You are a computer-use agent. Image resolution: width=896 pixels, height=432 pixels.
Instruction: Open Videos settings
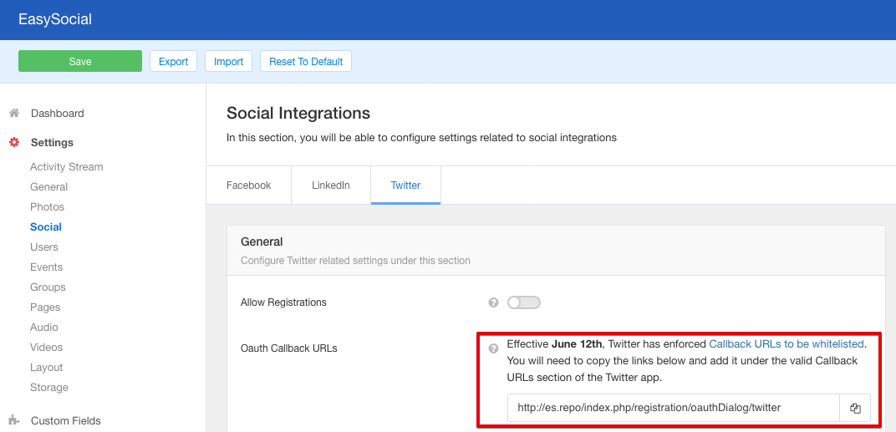[46, 347]
